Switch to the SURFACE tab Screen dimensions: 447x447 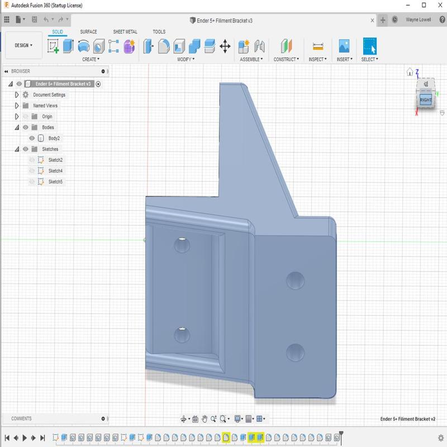pyautogui.click(x=88, y=32)
